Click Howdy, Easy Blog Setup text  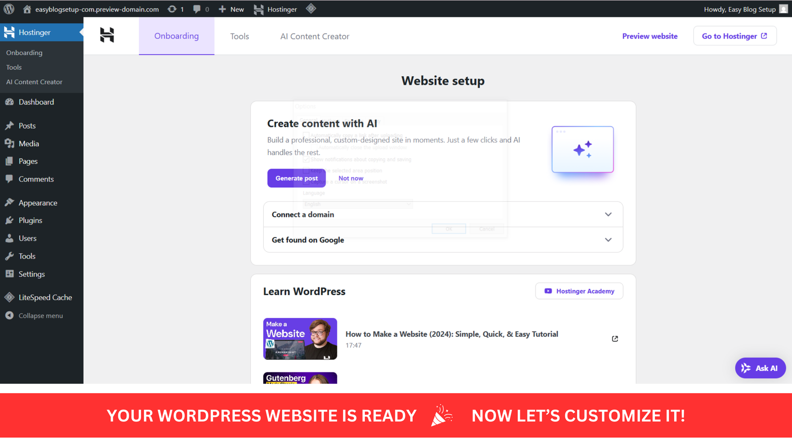(740, 9)
